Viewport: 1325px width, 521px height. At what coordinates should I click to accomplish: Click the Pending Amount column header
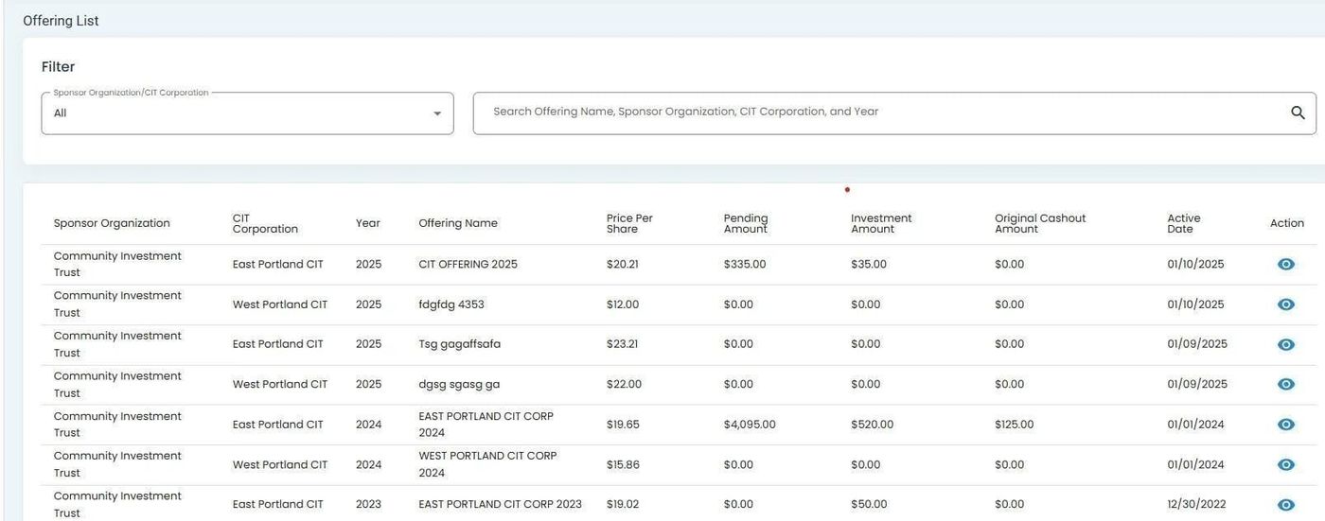point(746,223)
